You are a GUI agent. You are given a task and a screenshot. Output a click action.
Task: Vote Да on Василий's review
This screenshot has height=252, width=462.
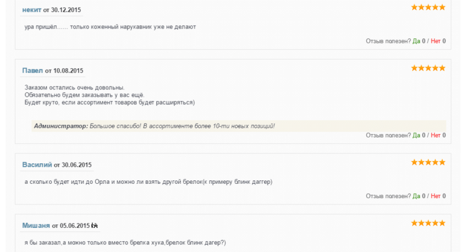(416, 196)
